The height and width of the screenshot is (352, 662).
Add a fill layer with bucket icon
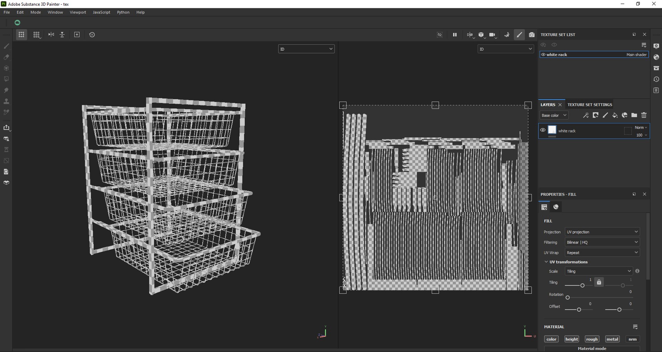click(615, 115)
